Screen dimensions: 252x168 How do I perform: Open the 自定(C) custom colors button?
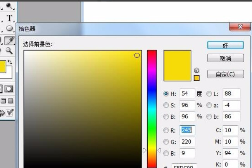225,74
